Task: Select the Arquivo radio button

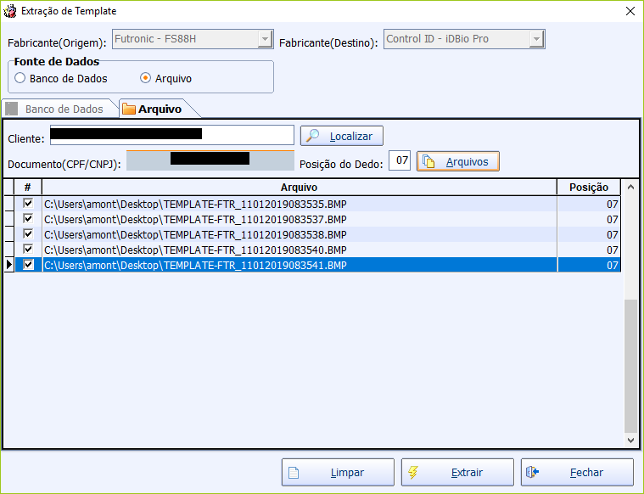Action: [x=146, y=78]
